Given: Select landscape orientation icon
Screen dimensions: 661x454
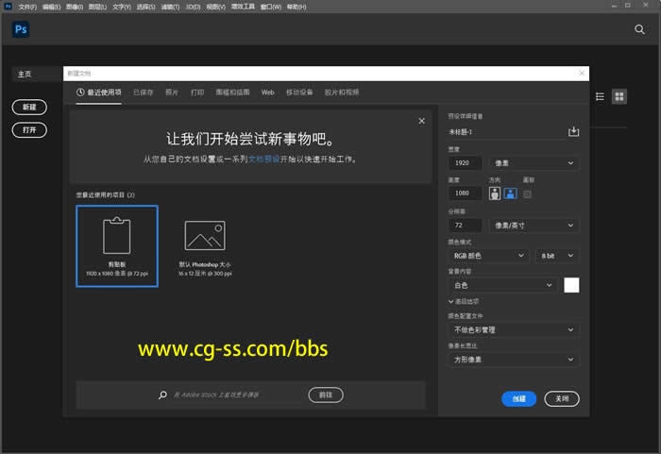Looking at the screenshot, I should pyautogui.click(x=510, y=193).
